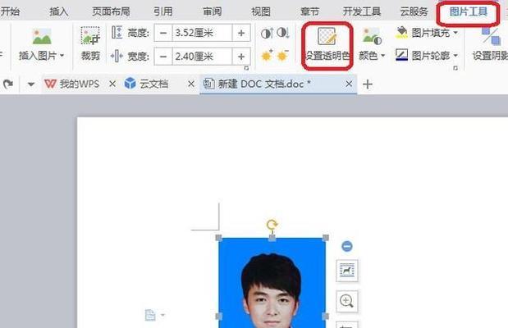Open the 云服务 tab
This screenshot has width=508, height=328.
click(x=414, y=11)
